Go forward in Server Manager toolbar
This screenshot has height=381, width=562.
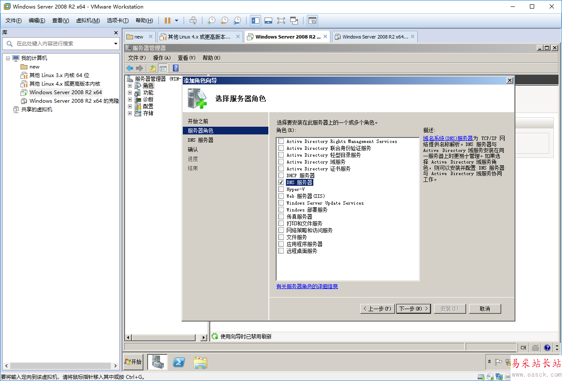[140, 68]
